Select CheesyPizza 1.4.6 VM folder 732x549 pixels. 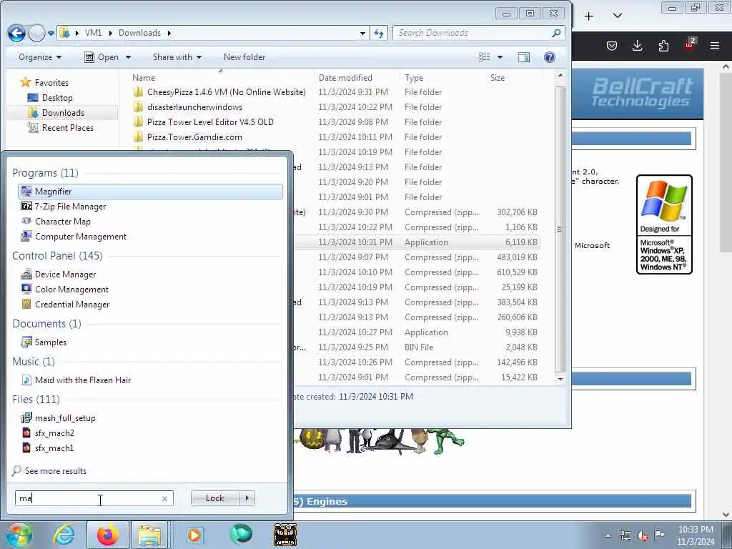227,92
